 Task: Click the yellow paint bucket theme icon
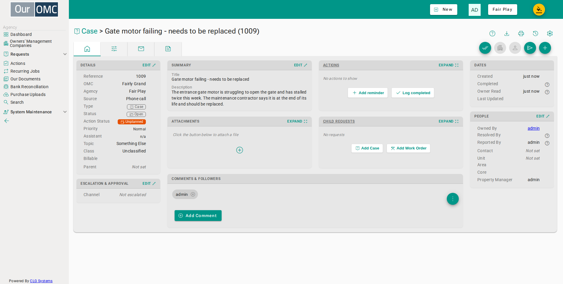[539, 10]
